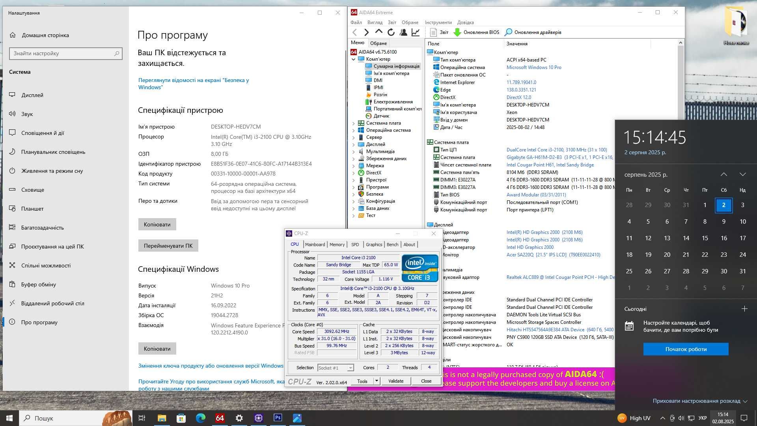Image resolution: width=757 pixels, height=426 pixels.
Task: Open Файл menu in AIDA64
Action: (356, 22)
